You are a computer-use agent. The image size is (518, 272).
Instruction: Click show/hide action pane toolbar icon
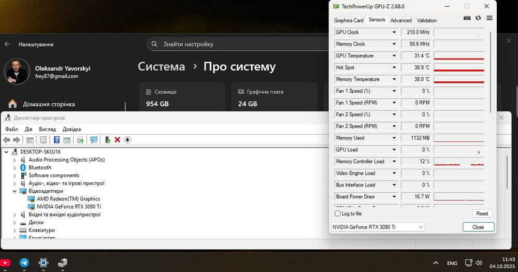67,140
